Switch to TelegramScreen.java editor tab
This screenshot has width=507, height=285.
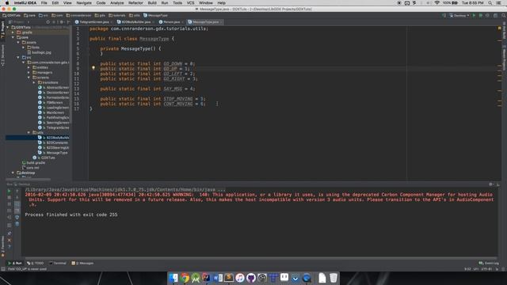pyautogui.click(x=93, y=22)
